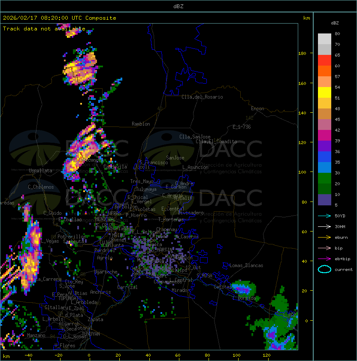The height and width of the screenshot is (361, 357).
Task: Click the 'Catitas' place label
Action: coord(223,287)
